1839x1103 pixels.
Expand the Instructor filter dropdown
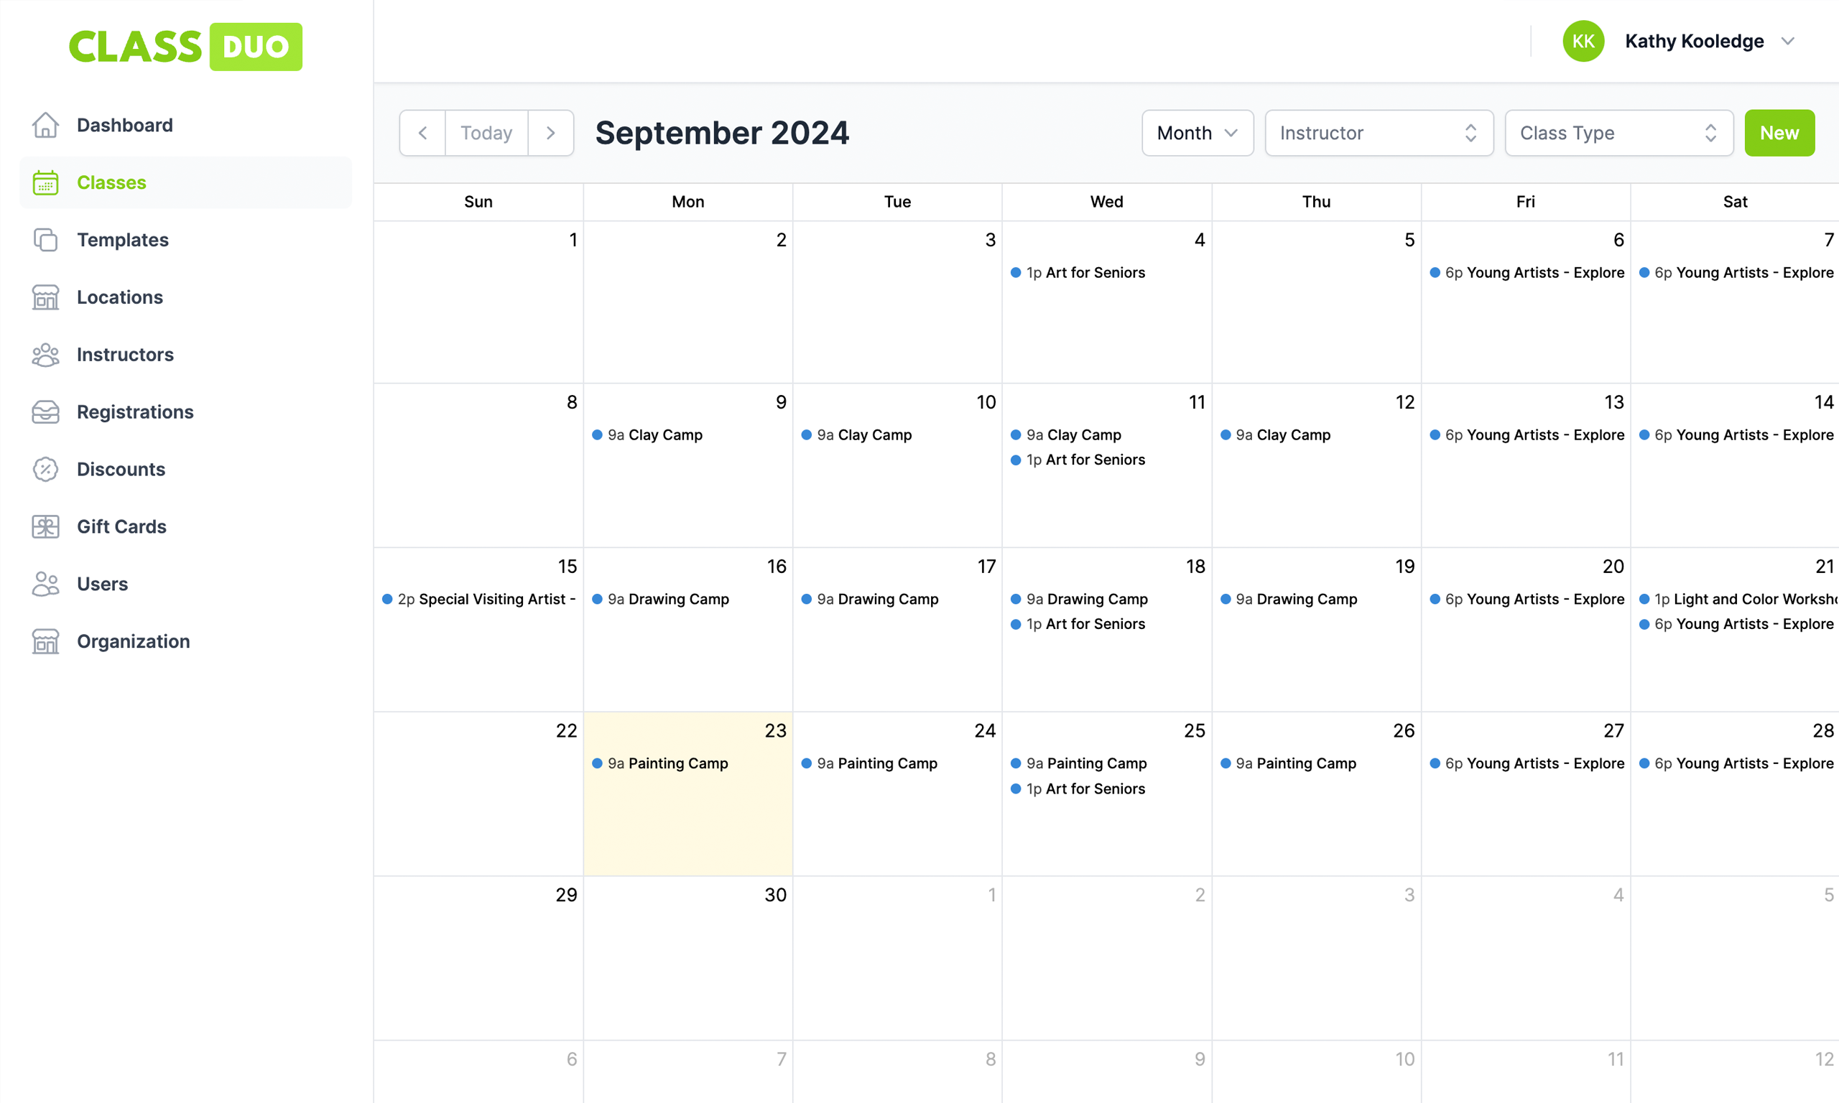(x=1376, y=131)
